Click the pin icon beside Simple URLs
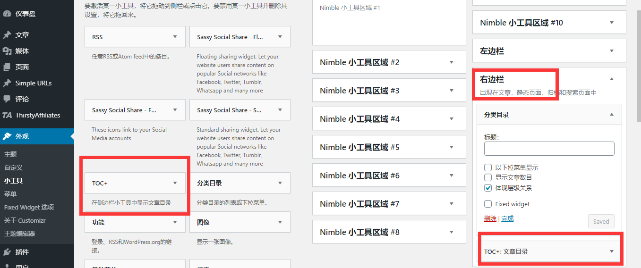This screenshot has width=641, height=268. [7, 83]
